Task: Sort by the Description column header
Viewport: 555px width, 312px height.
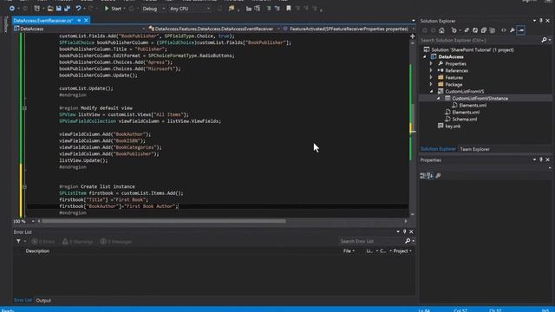Action: (37, 251)
